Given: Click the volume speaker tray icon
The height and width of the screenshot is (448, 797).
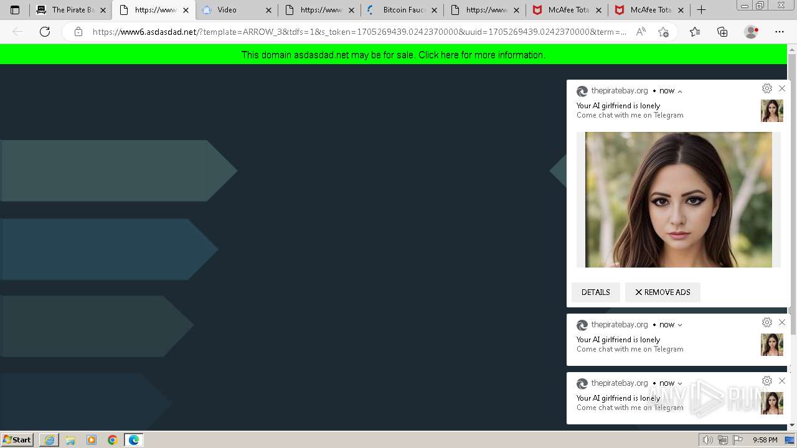Looking at the screenshot, I should click(708, 440).
